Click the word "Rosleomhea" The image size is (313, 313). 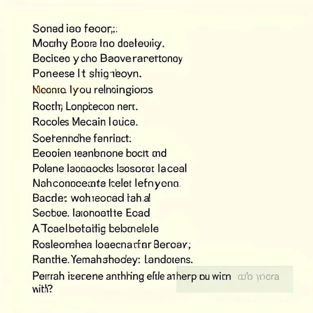[x=57, y=244]
